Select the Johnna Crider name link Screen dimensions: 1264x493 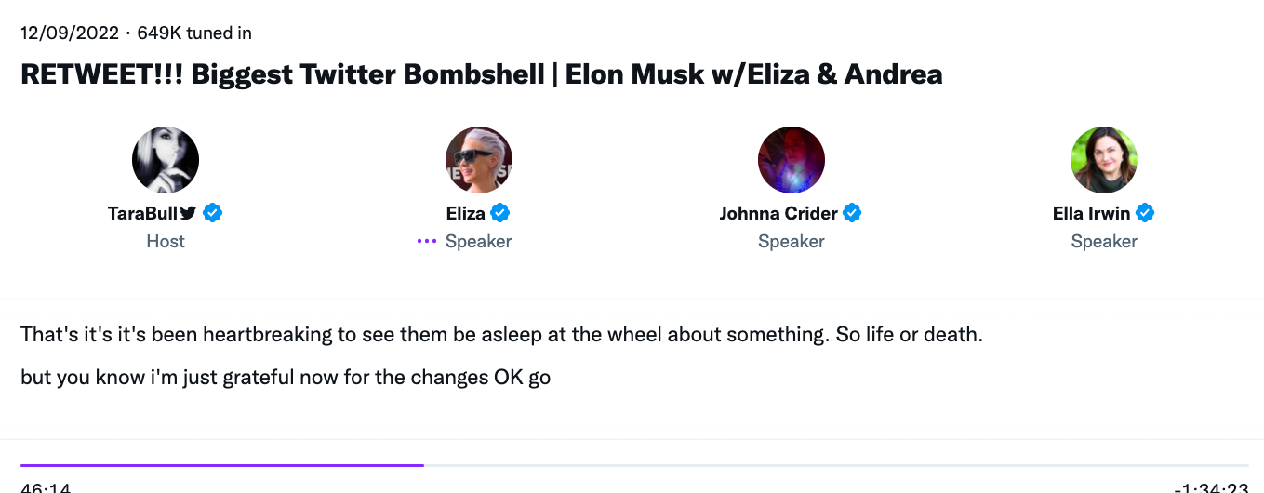[x=778, y=213]
